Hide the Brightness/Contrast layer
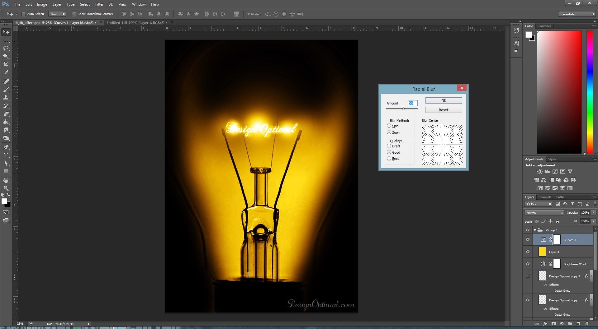Screen dimensions: 598x329 [x=528, y=264]
